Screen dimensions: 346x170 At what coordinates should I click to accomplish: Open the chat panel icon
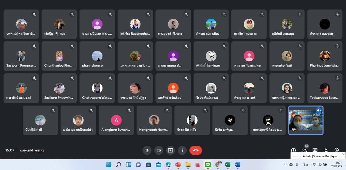point(315,150)
